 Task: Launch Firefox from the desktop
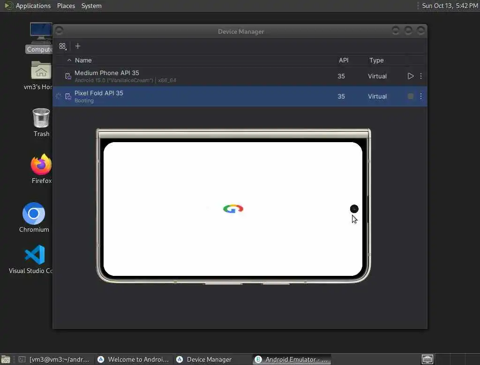(41, 168)
